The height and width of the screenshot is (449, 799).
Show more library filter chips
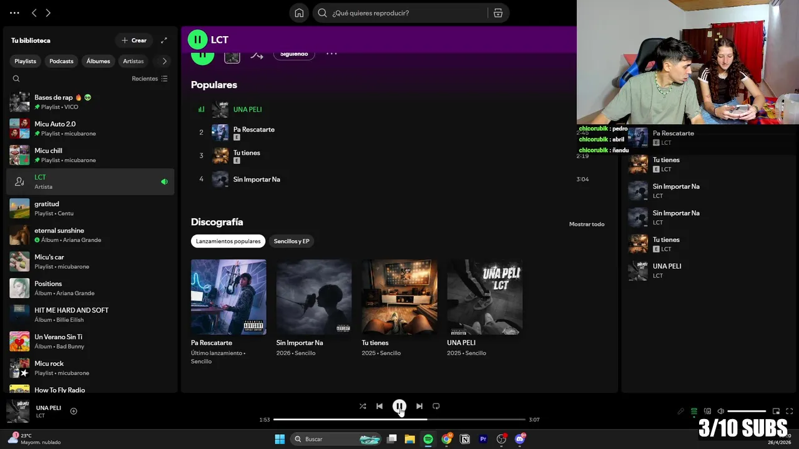pos(164,61)
